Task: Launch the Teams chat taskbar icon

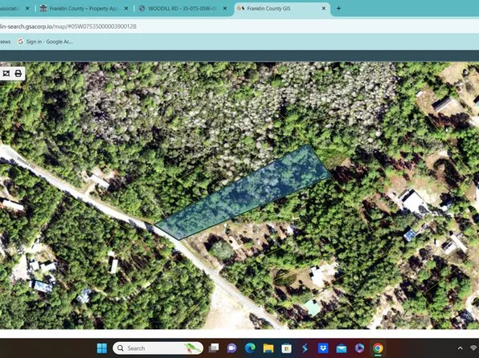Action: pyautogui.click(x=231, y=348)
